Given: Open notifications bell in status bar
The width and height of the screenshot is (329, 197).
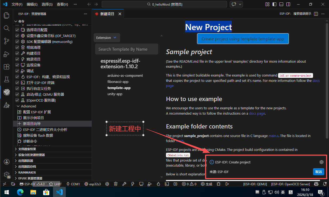Looking at the screenshot, I should coord(324,184).
